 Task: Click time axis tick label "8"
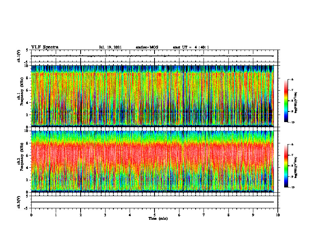click(228, 215)
